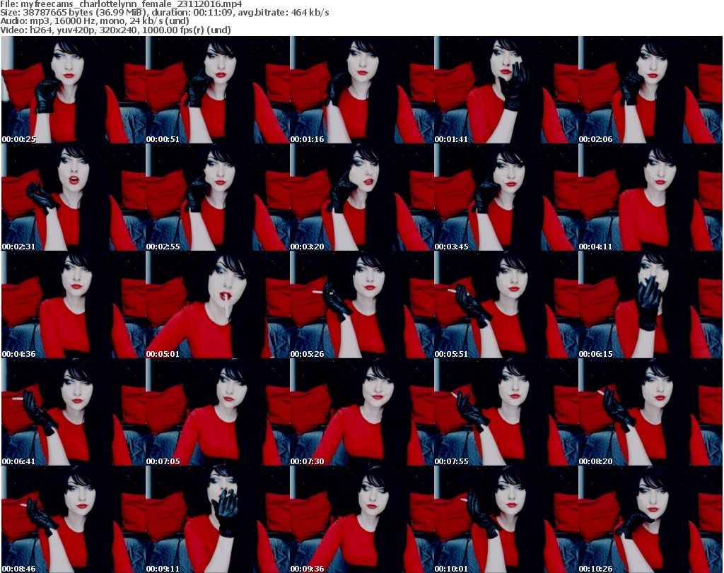Viewport: 724px width, 573px height.
Task: Choose the thumbnail stamped 00:08:20
Action: point(650,413)
